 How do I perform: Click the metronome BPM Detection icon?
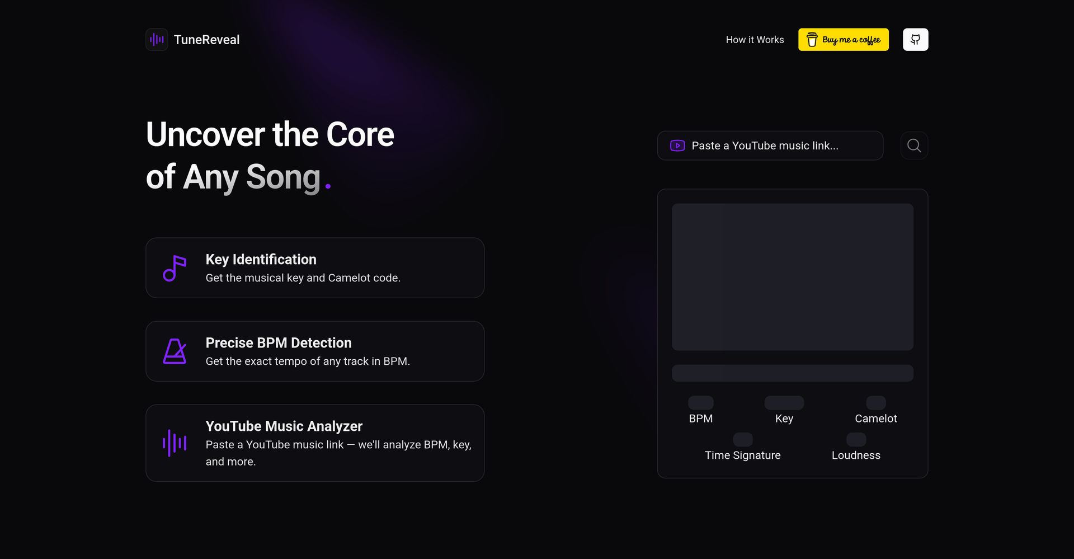coord(175,351)
